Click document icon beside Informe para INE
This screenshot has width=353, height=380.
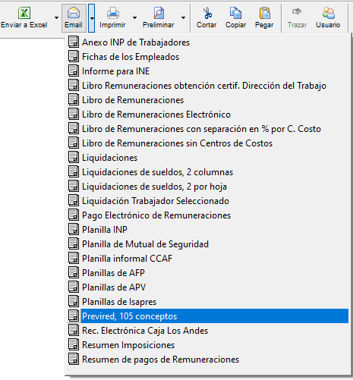coord(74,71)
